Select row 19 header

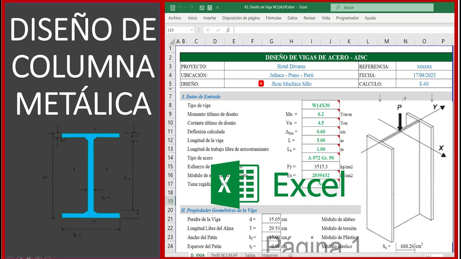[x=170, y=201]
